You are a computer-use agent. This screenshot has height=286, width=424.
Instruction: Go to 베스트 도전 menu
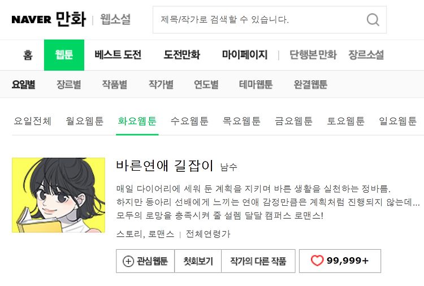click(x=118, y=55)
